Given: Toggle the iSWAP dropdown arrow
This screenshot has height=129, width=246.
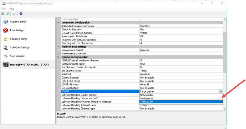Looking at the screenshot, I should pos(221,91).
